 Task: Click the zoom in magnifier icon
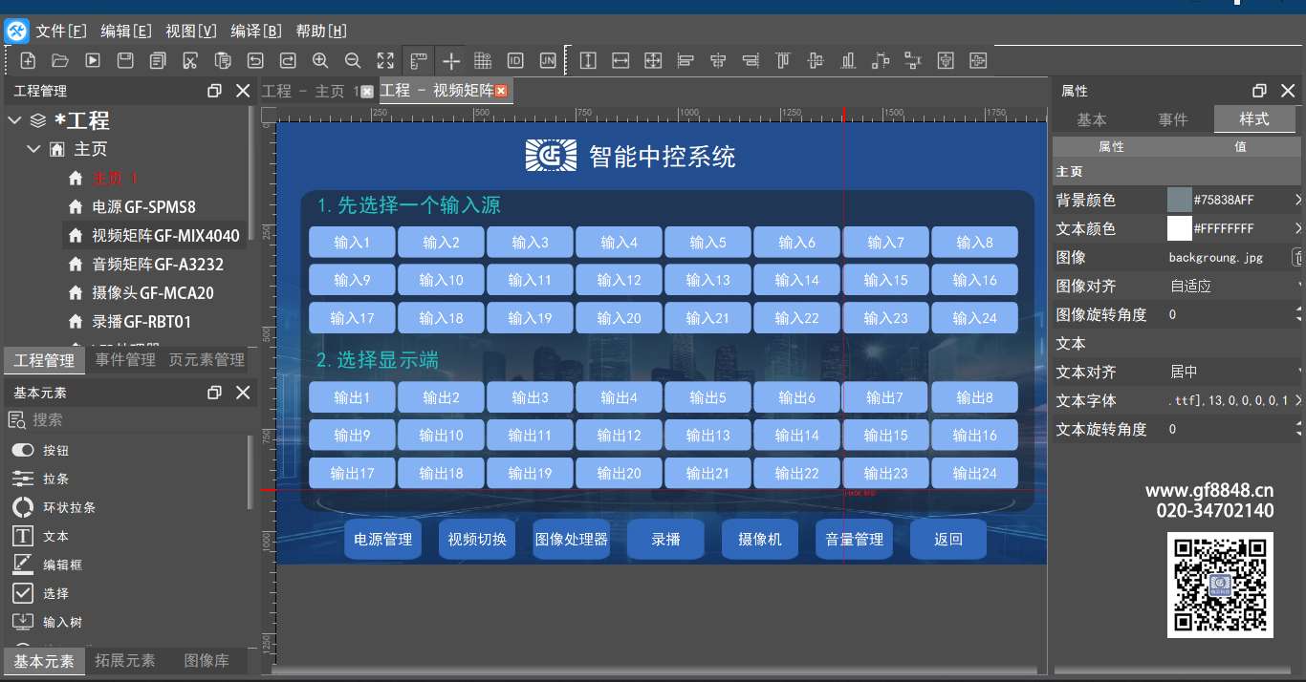(x=320, y=61)
